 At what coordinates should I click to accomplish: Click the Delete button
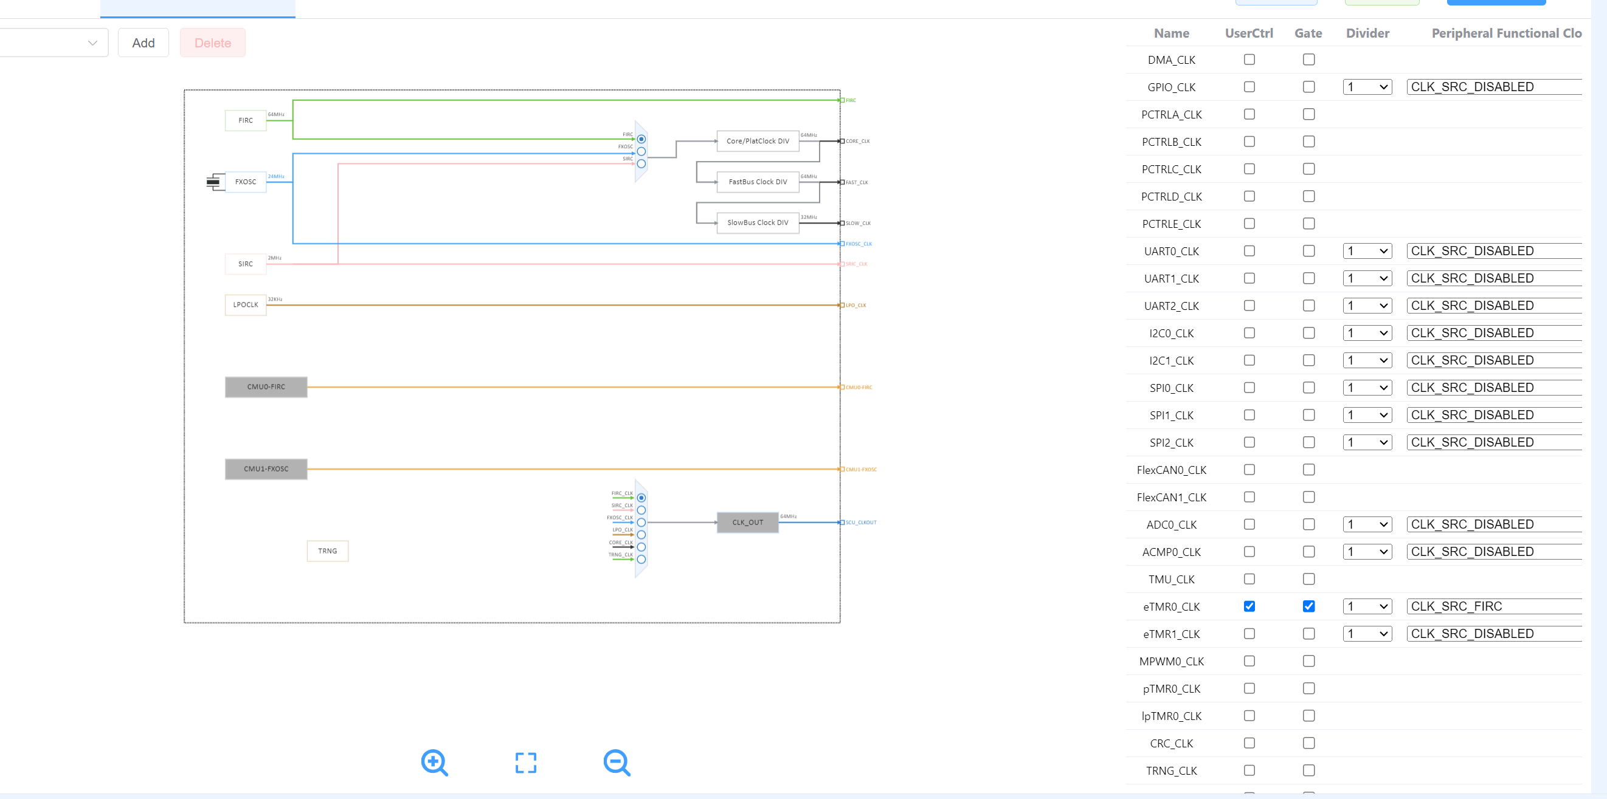click(212, 43)
